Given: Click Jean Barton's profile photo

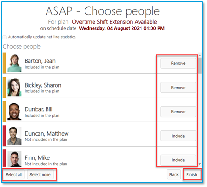Looking at the screenshot, I should tap(14, 63).
